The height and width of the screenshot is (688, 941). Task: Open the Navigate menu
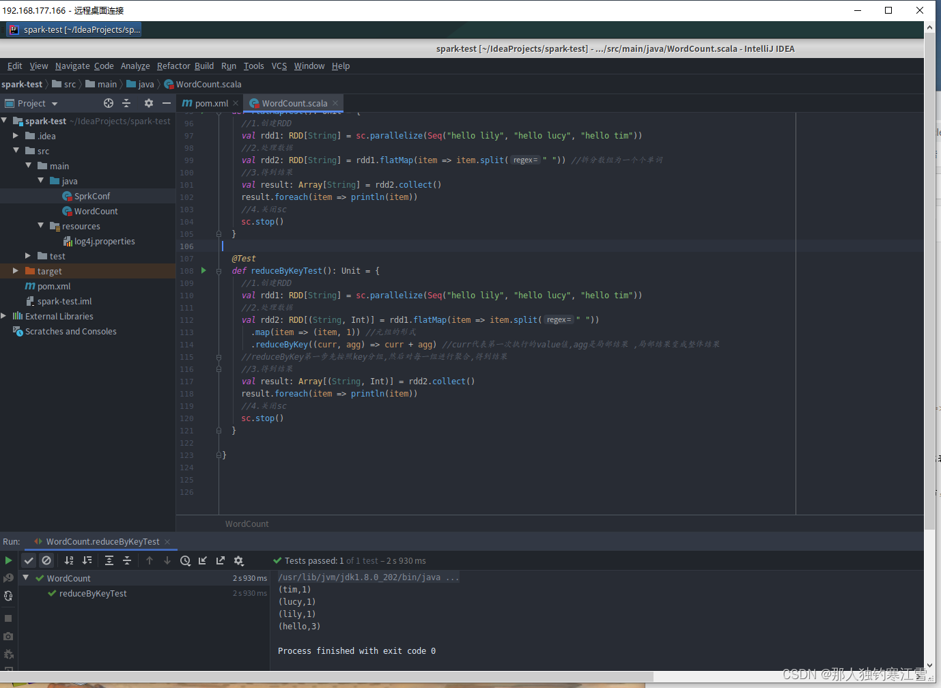tap(72, 66)
